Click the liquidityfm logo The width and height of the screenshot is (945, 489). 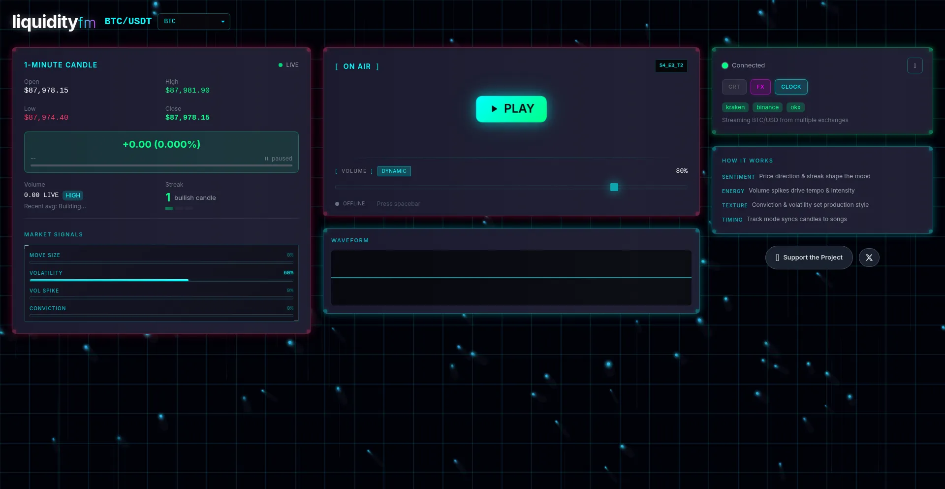(54, 22)
